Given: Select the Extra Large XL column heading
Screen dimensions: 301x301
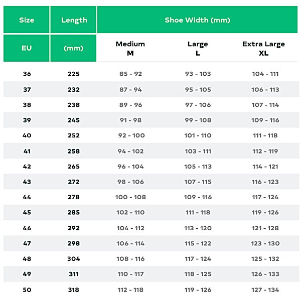Looking at the screenshot, I should click(x=263, y=48).
